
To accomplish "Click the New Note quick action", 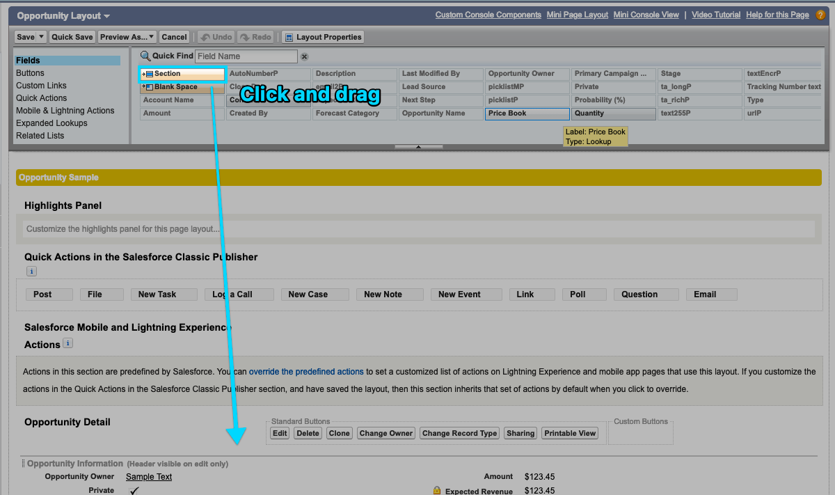I will coord(390,294).
